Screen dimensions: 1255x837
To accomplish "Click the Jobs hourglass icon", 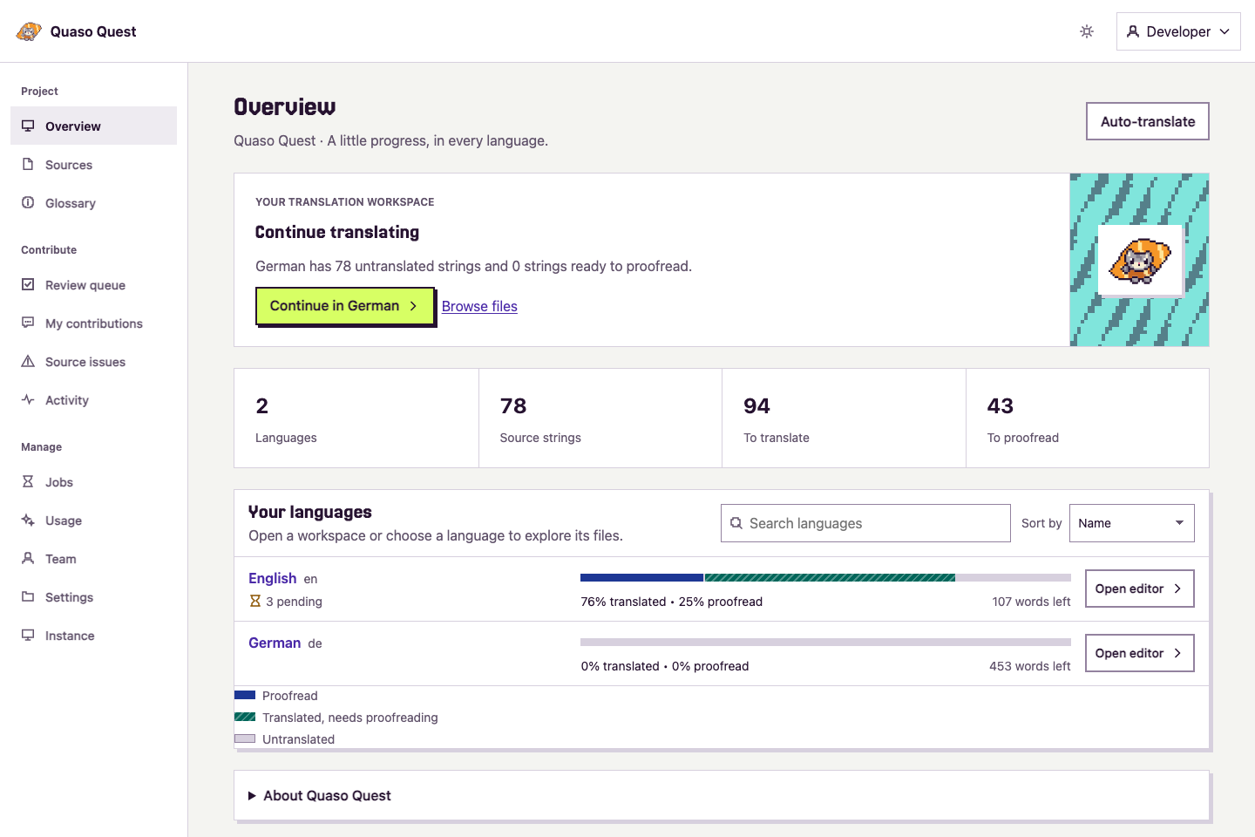I will click(x=28, y=481).
